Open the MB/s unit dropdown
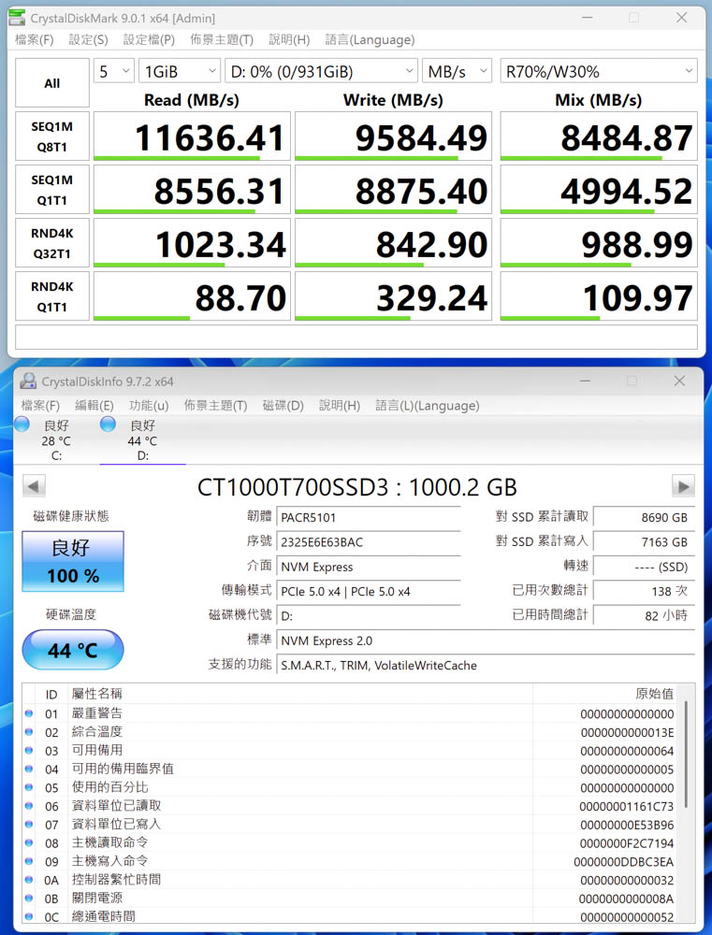The image size is (712, 935). click(457, 71)
